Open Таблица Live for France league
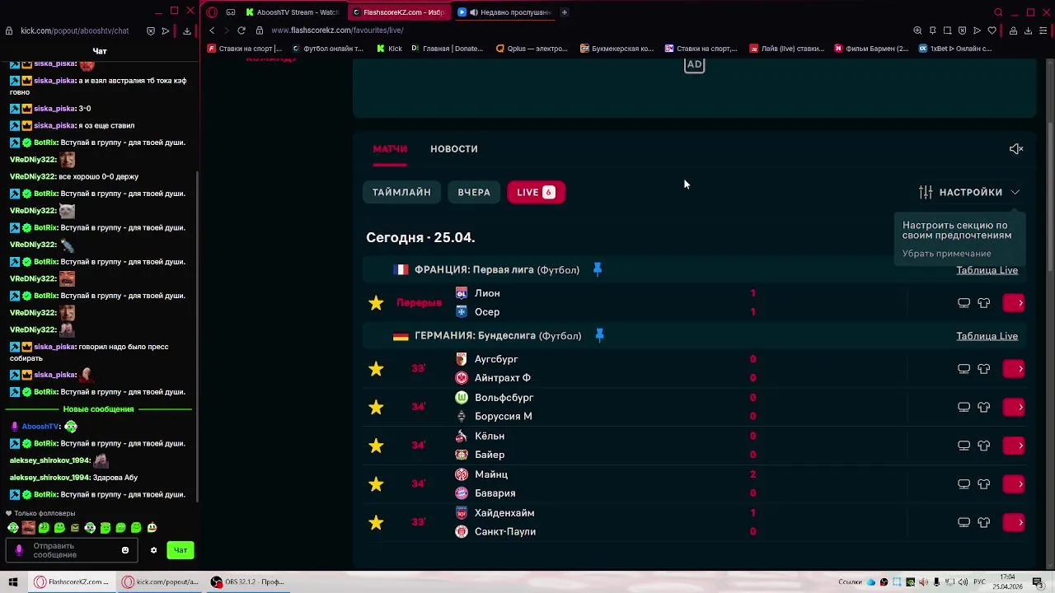This screenshot has width=1055, height=593. (x=987, y=270)
